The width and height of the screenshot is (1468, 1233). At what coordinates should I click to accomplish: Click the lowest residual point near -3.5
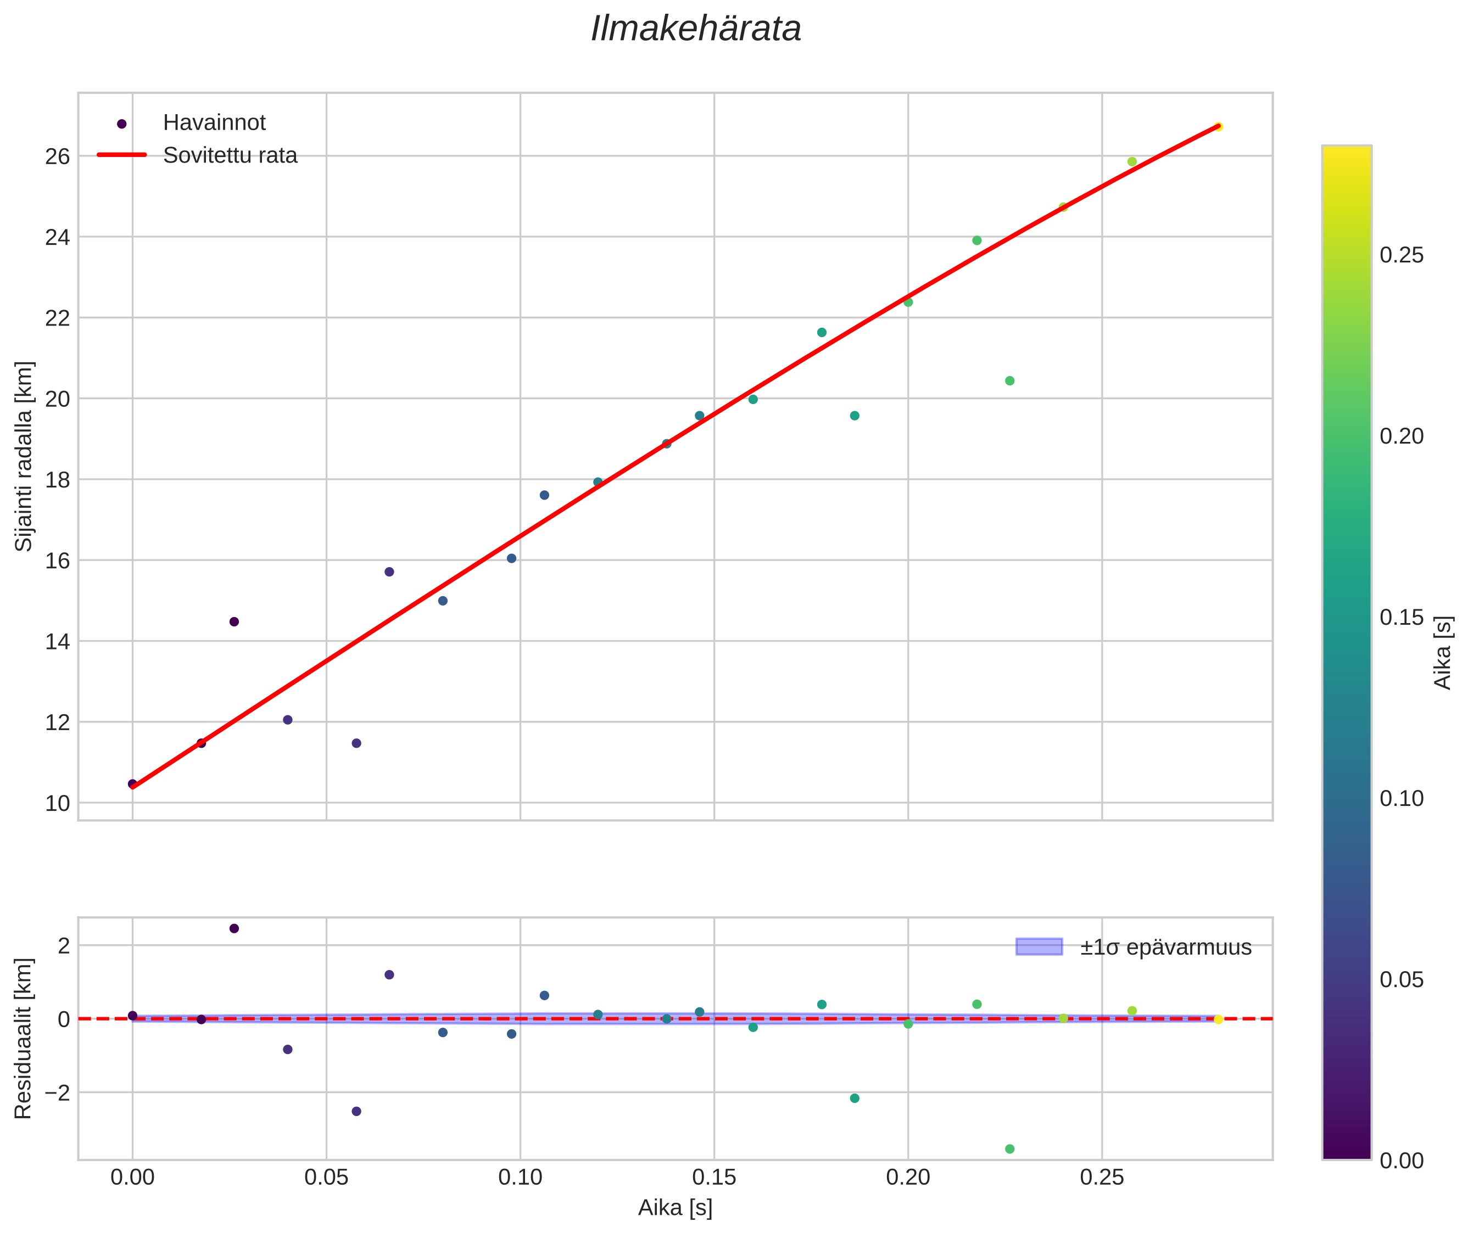[x=1009, y=1148]
